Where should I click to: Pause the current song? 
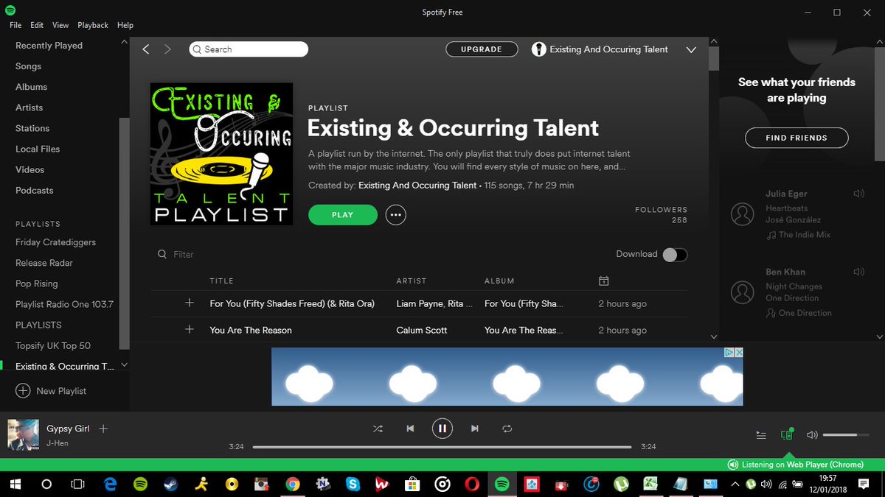(x=442, y=429)
